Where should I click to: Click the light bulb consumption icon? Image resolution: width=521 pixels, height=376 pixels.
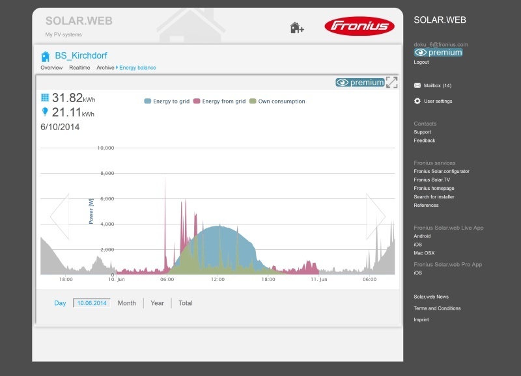coord(45,112)
